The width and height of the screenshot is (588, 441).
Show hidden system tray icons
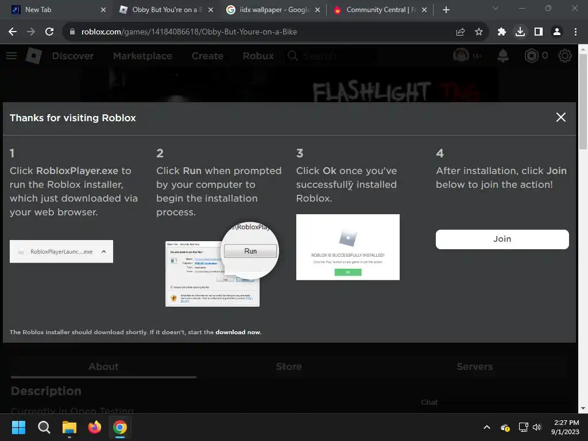tap(486, 427)
